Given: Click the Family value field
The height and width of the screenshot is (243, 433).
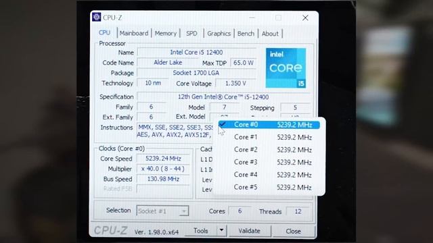Looking at the screenshot, I should point(152,107).
